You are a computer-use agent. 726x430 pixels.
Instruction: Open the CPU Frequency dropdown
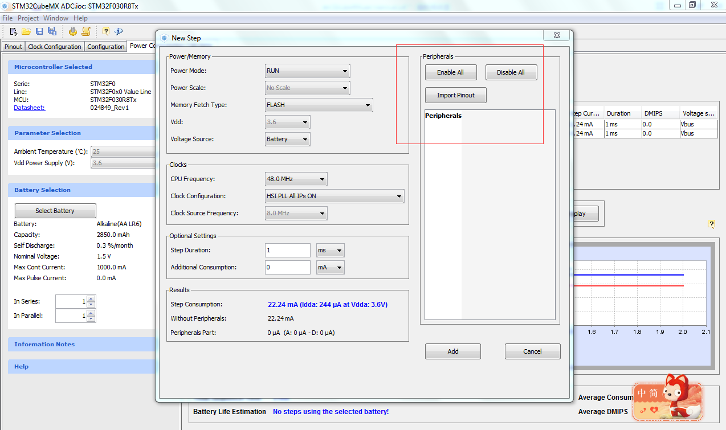pyautogui.click(x=296, y=179)
